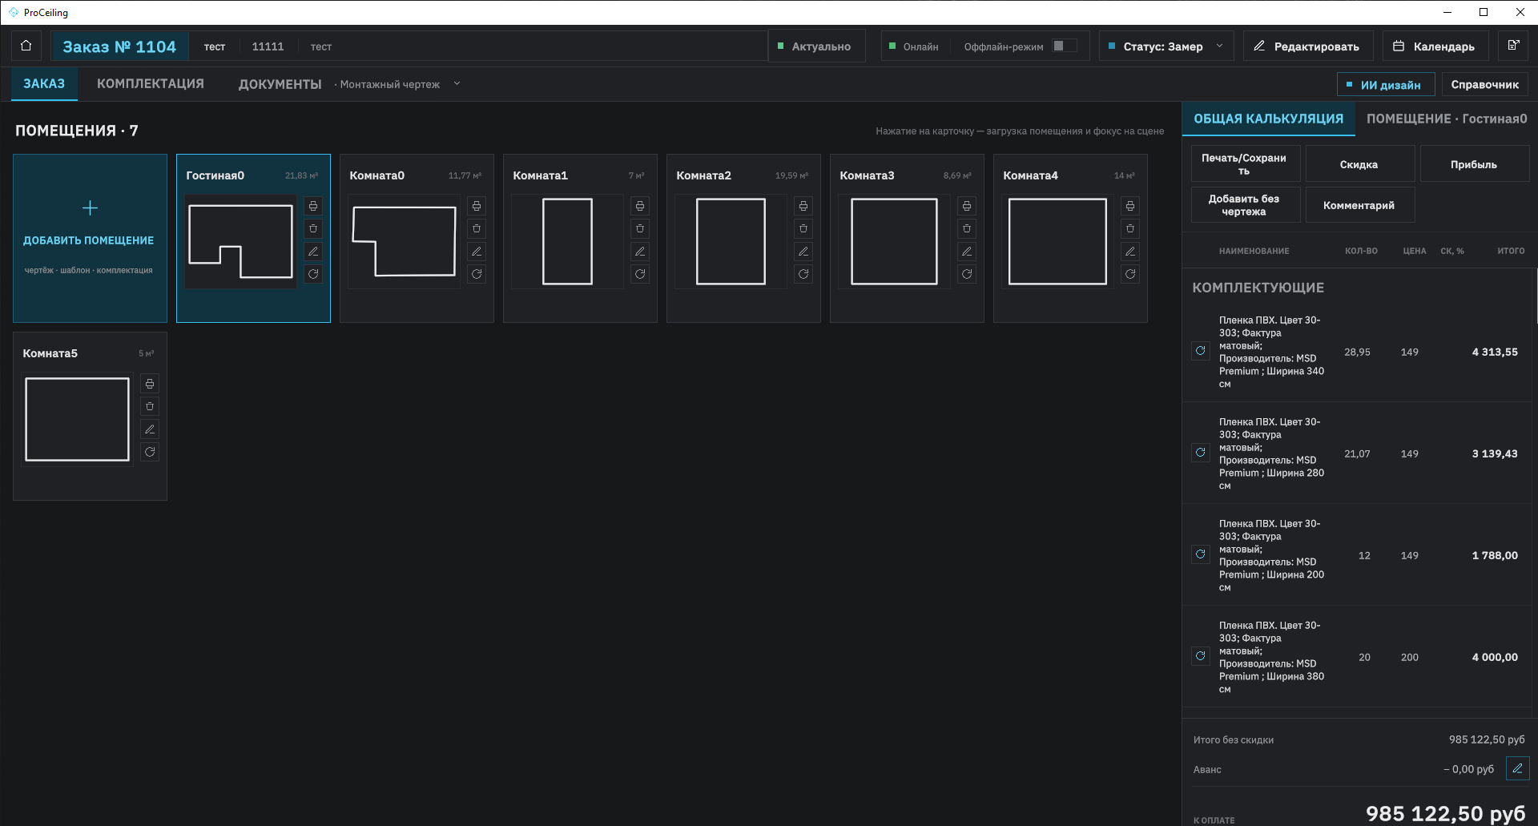This screenshot has height=826, width=1538.
Task: Print the Комната5 room card
Action: 150,384
